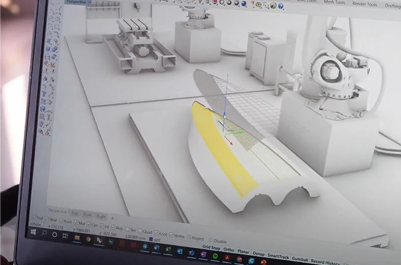Switch to the Top viewport tab
Screen dimensions: 401x265
click(75, 213)
